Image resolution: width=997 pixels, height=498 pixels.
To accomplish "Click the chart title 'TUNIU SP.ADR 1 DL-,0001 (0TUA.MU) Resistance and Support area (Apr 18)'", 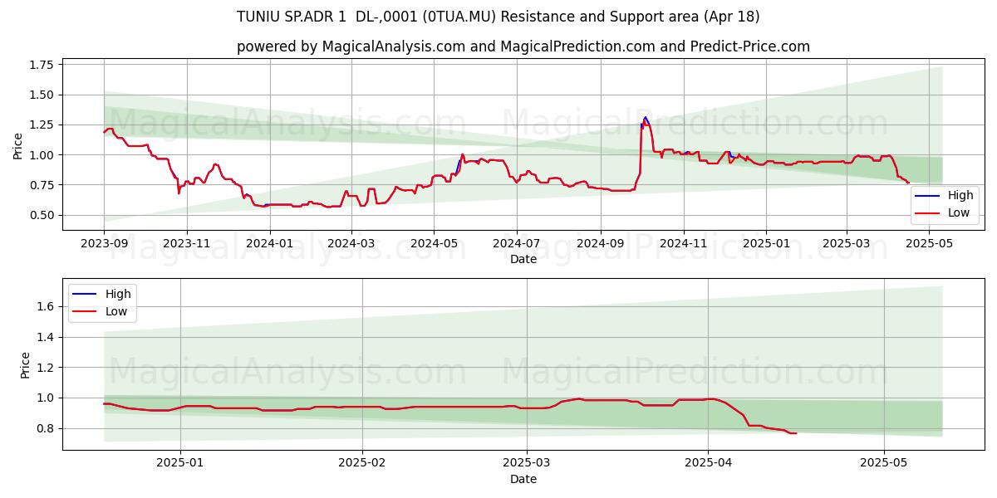I will (x=498, y=17).
